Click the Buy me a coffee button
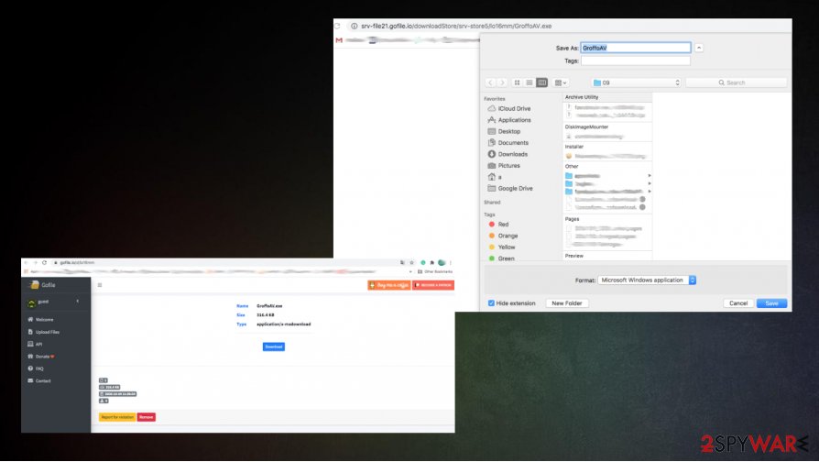The image size is (819, 462). coord(389,285)
